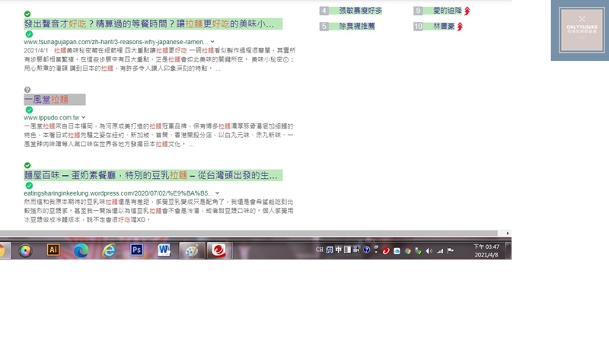The height and width of the screenshot is (344, 609).
Task: Click the green check above 發出聲音才好吃 title
Action: pyautogui.click(x=27, y=14)
